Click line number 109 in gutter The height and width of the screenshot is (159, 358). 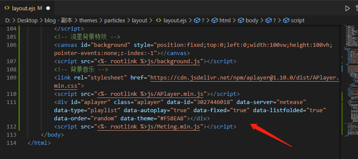point(12,78)
